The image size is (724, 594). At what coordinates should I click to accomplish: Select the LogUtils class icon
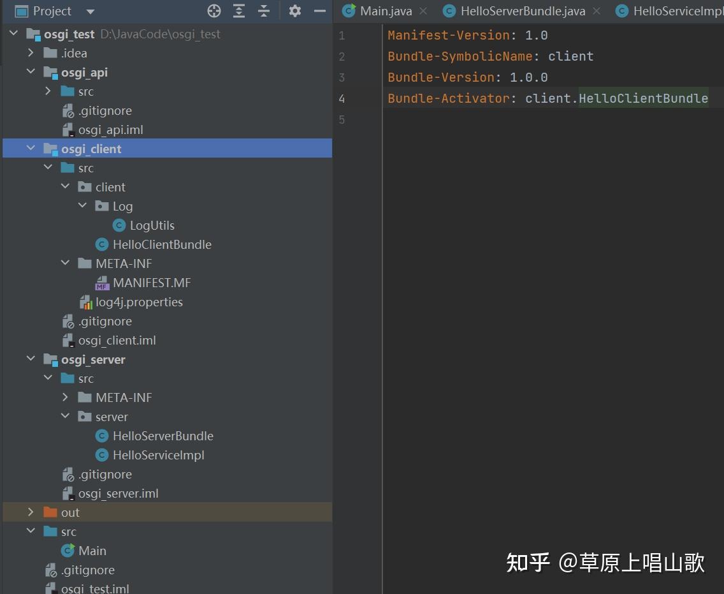(x=119, y=225)
